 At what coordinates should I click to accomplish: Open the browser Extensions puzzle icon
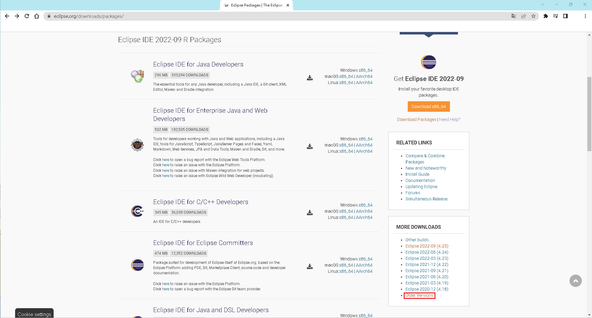pyautogui.click(x=546, y=16)
